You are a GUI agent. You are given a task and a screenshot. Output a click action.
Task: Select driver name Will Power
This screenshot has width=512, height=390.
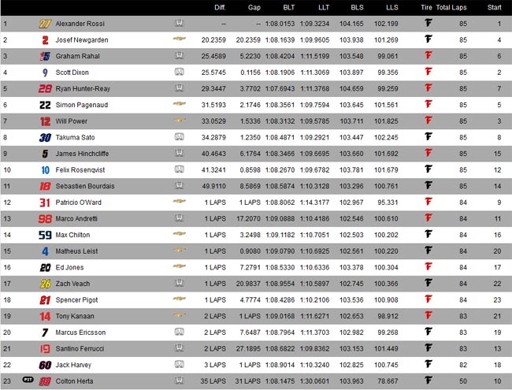point(71,121)
